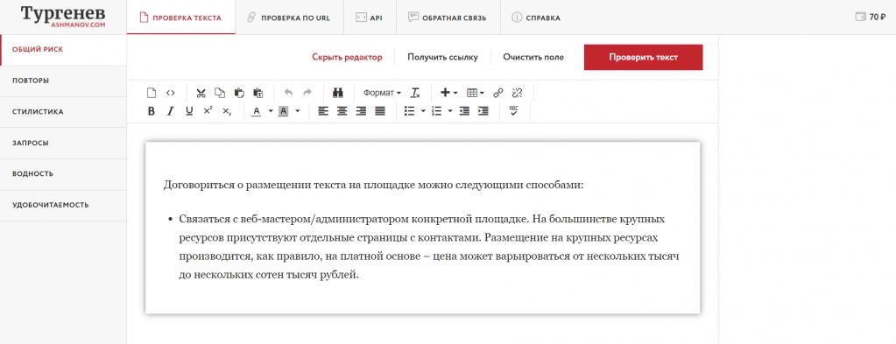
Task: Click the Скрыть редактор link
Action: point(347,57)
